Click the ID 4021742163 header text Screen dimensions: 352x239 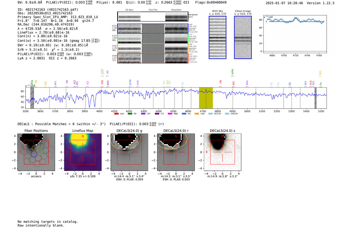[x=48, y=10]
